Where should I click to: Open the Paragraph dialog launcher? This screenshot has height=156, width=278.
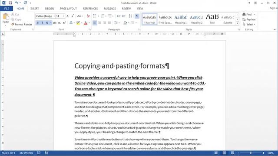139,29
